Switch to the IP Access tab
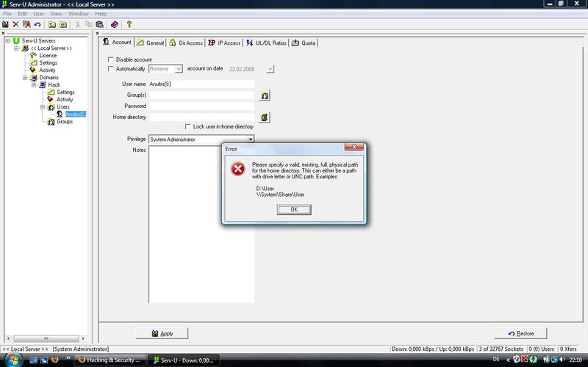This screenshot has width=588, height=367. pos(224,43)
